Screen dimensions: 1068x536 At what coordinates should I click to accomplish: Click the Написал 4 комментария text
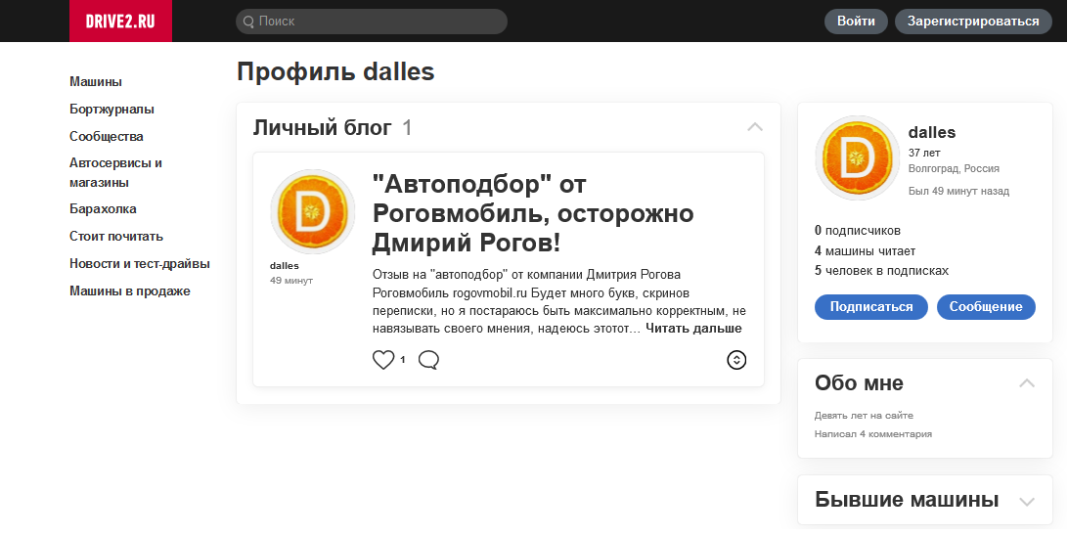point(873,434)
